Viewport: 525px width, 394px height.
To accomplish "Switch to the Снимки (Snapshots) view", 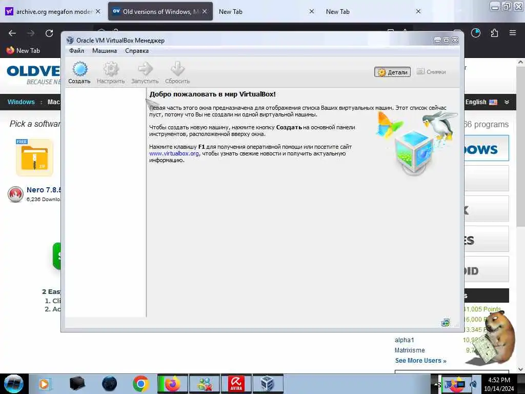I will click(431, 72).
